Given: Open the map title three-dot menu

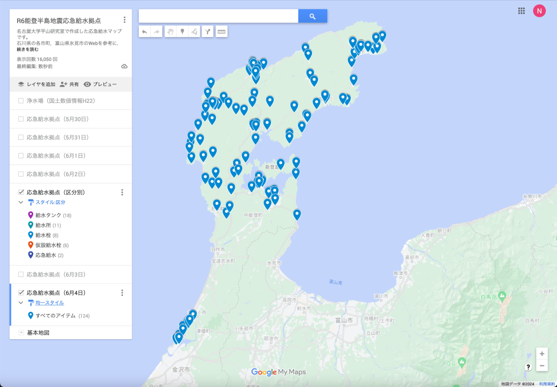Looking at the screenshot, I should 125,20.
